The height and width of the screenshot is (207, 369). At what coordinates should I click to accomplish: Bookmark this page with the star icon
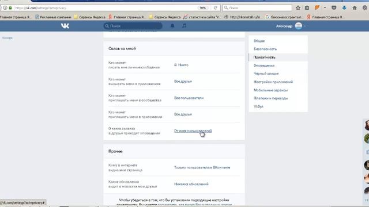click(298, 7)
